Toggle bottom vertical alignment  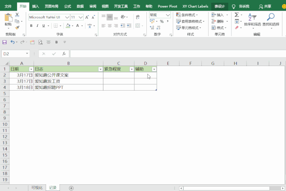pos(116,18)
